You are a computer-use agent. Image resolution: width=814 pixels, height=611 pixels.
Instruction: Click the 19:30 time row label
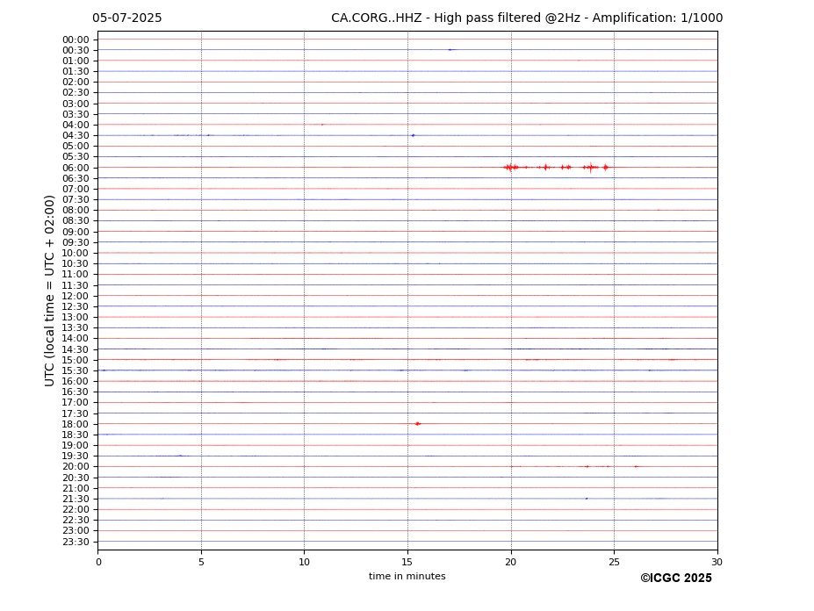tap(76, 456)
